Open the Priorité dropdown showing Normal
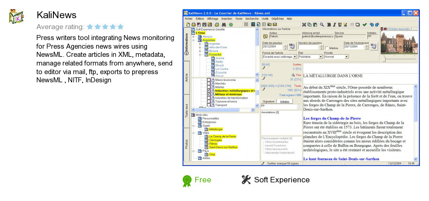The height and width of the screenshot is (201, 429). pyautogui.click(x=347, y=57)
